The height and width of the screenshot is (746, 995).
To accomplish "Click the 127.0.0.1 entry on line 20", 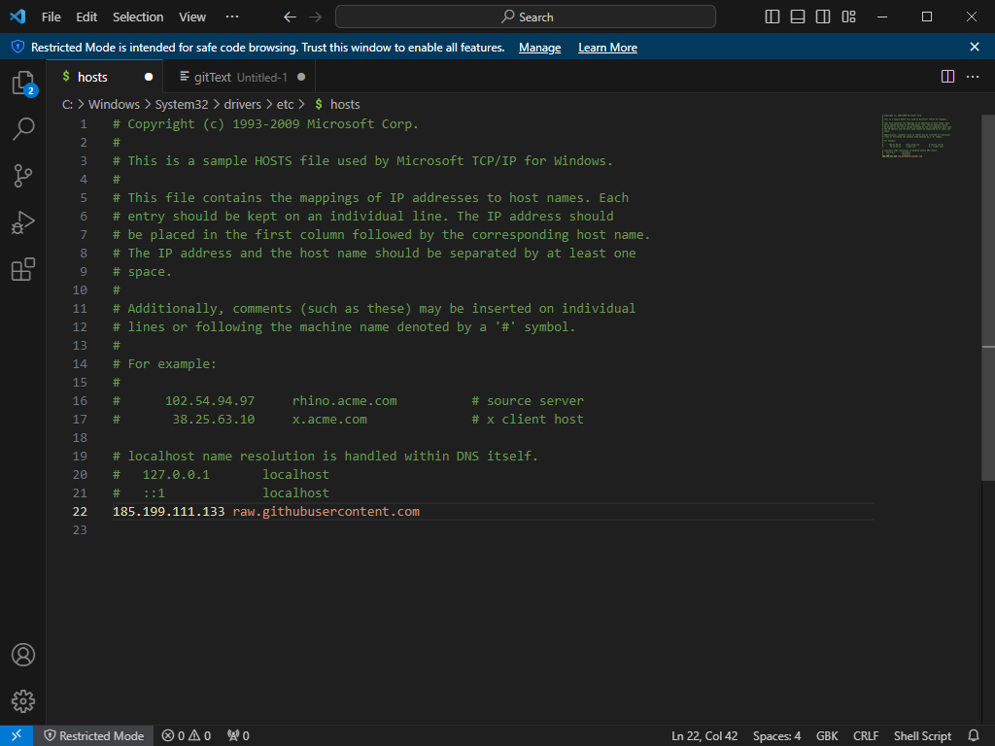I will pyautogui.click(x=176, y=474).
